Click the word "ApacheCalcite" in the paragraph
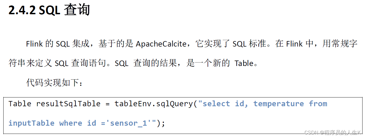Image resolution: width=365 pixels, height=138 pixels. click(x=161, y=44)
